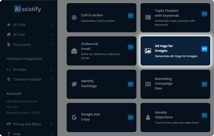Open the Help menu item
The image size is (214, 136).
[17, 134]
